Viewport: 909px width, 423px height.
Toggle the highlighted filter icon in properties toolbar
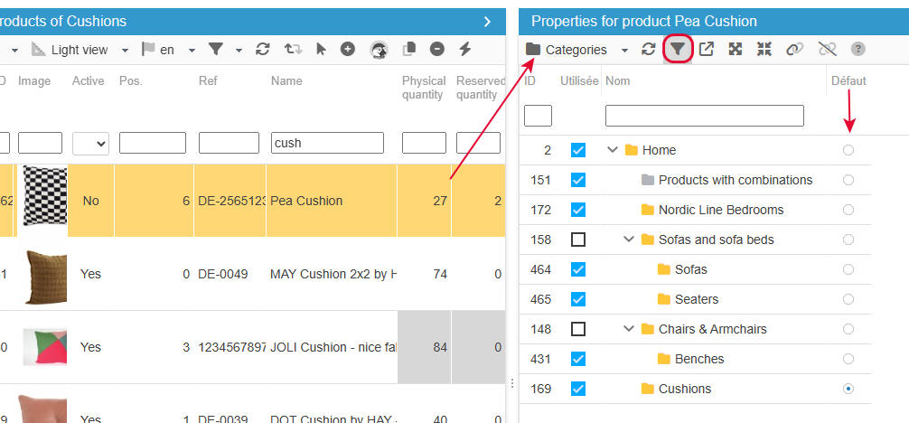tap(678, 50)
